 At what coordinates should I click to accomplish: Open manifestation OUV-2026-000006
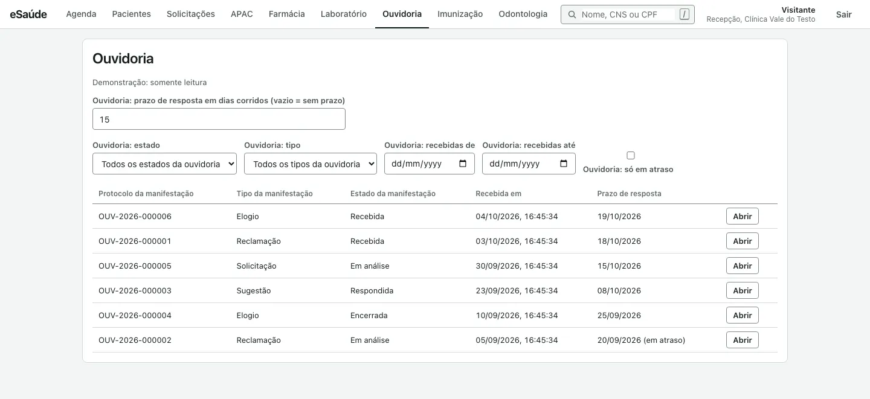(x=743, y=216)
